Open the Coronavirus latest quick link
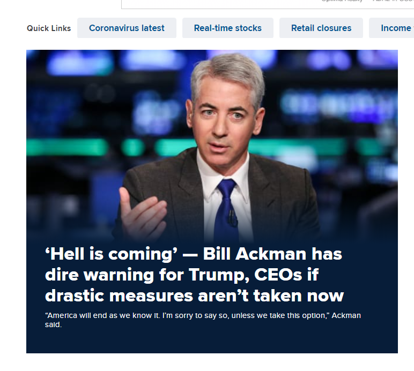The width and height of the screenshot is (414, 371). (127, 28)
